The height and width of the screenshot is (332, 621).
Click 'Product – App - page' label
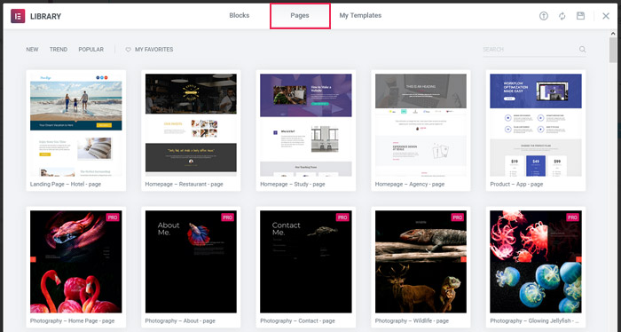[516, 185]
